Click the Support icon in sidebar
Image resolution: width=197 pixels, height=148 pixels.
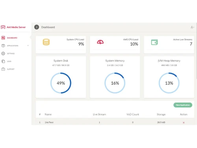click(3, 69)
